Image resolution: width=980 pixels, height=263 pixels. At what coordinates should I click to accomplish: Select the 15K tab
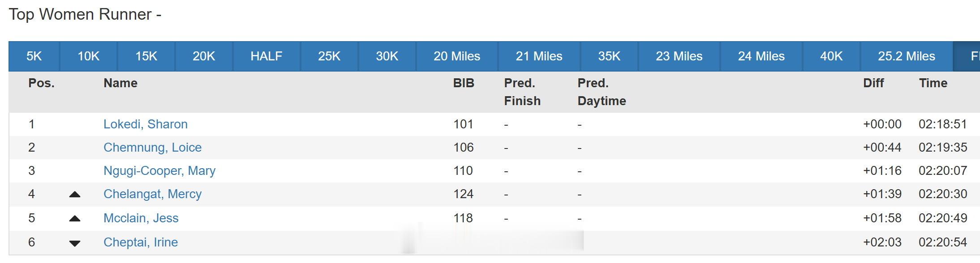146,56
